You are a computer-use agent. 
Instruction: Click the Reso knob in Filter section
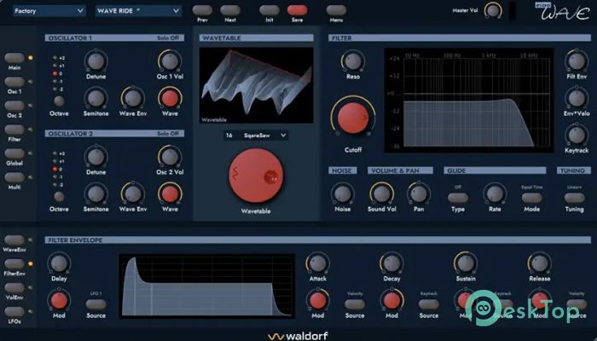(x=351, y=61)
